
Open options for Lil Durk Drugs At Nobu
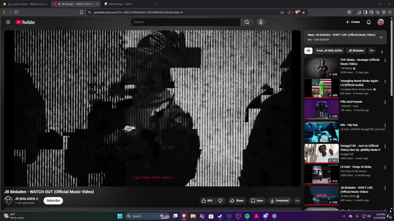(385, 168)
